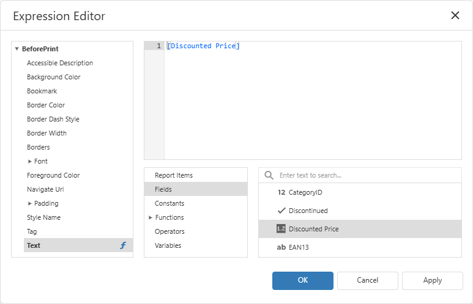473x304 pixels.
Task: Select the Constants category
Action: pos(196,203)
